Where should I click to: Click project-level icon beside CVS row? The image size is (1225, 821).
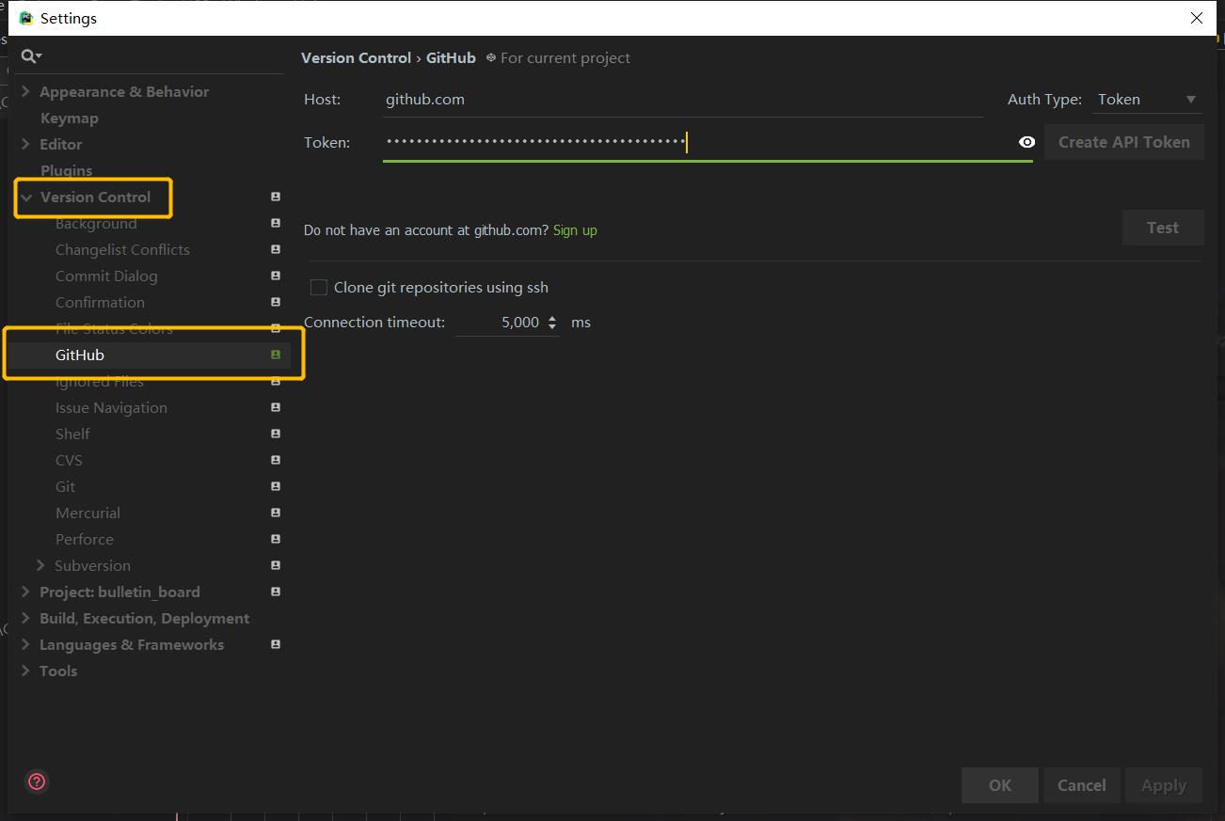point(276,460)
